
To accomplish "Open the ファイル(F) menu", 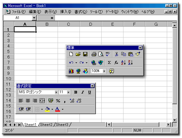I will (19, 12).
